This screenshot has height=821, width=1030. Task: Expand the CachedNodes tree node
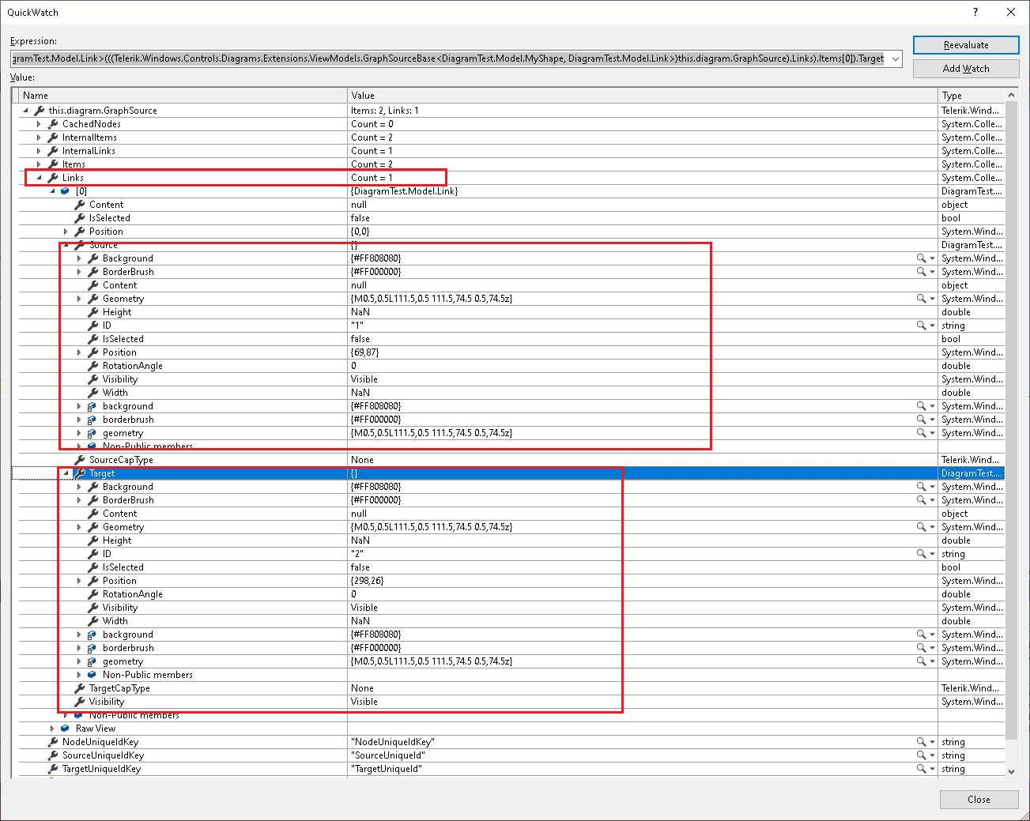39,124
